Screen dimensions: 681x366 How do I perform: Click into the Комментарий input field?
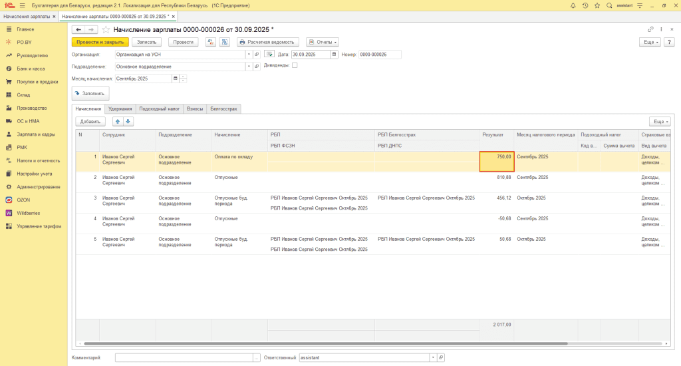tap(184, 357)
